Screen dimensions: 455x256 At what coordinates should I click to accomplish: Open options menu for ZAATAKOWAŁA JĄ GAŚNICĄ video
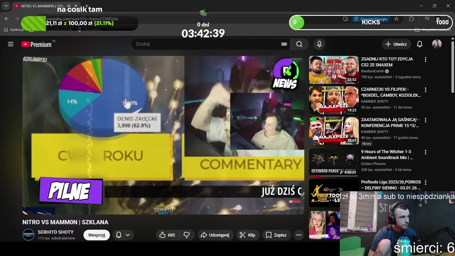pos(425,120)
